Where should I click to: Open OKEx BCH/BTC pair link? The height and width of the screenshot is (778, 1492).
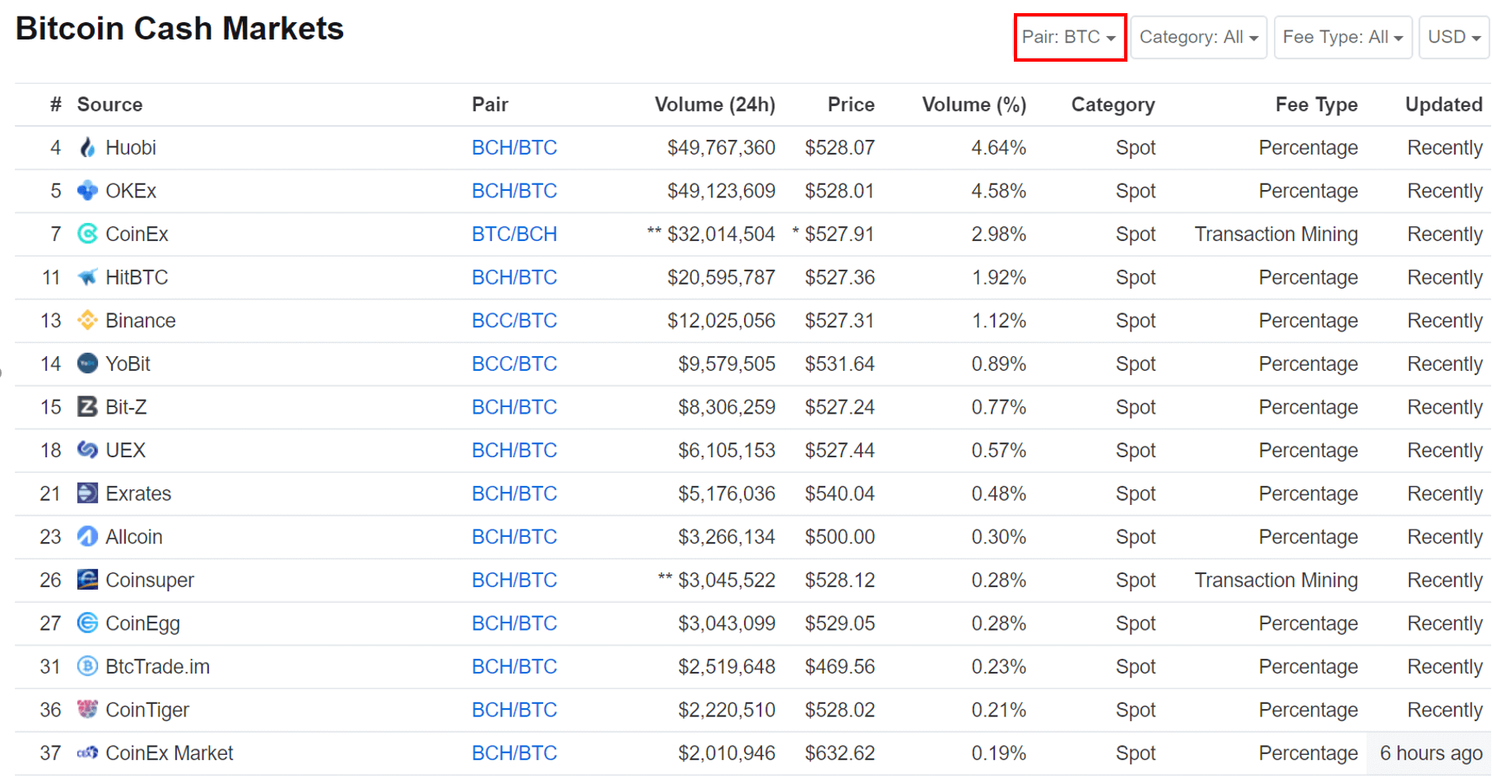tap(514, 191)
